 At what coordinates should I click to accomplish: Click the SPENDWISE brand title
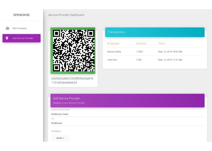pyautogui.click(x=21, y=15)
